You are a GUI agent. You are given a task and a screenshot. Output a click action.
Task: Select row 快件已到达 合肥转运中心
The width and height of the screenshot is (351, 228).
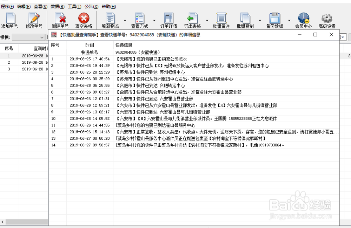tap(194, 85)
